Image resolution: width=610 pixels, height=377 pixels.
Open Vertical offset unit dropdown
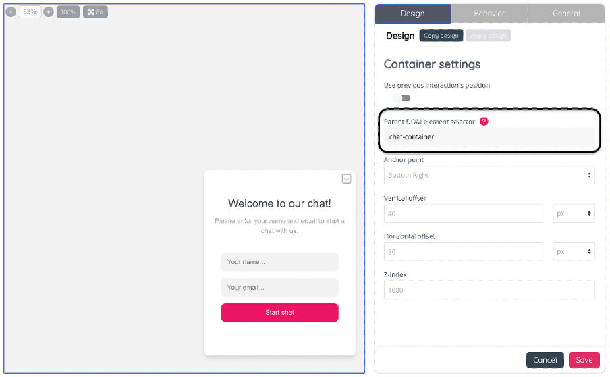coord(574,213)
